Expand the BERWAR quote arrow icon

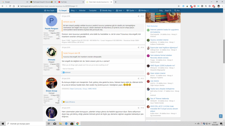(74, 22)
